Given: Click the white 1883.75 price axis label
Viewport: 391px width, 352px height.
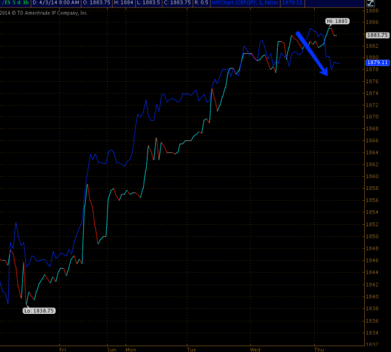Looking at the screenshot, I should tap(377, 35).
